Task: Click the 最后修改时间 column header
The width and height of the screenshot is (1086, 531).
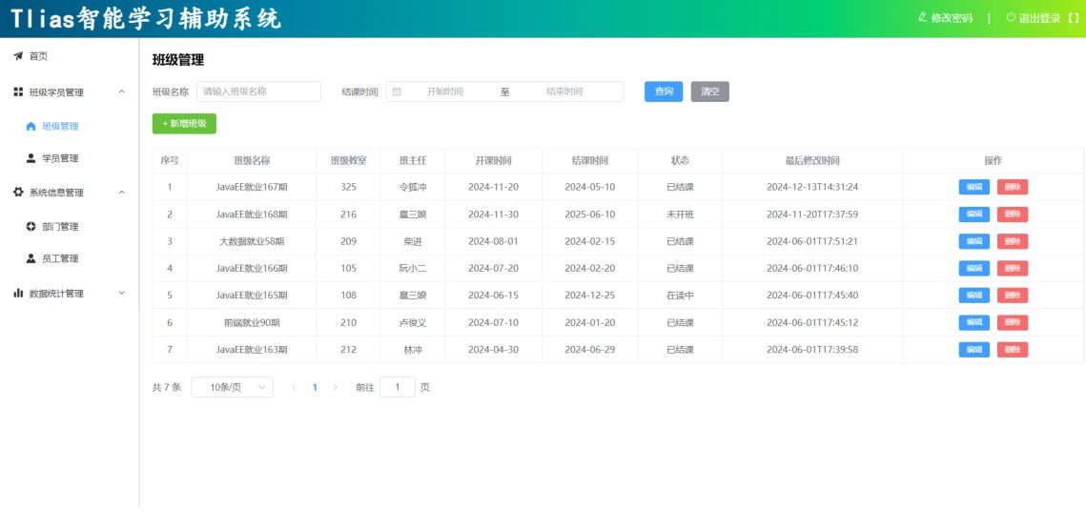Action: click(812, 160)
